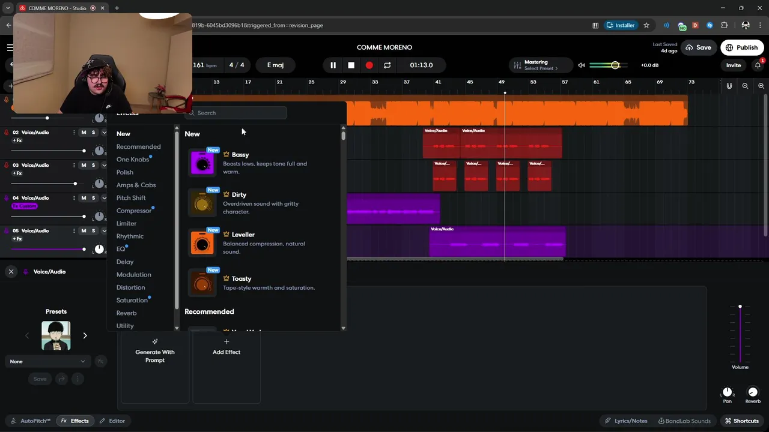Adjust the master volume slider knob
Screen dimensions: 769x432
[615, 65]
